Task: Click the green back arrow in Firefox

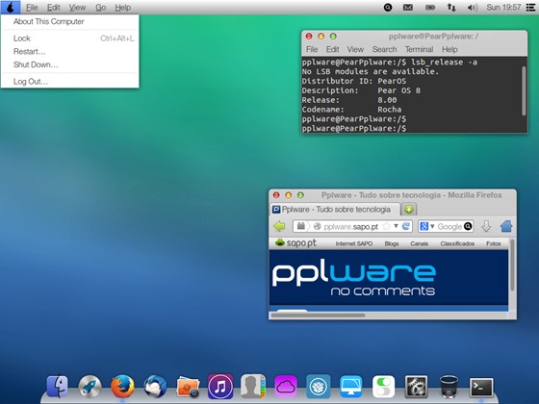Action: click(279, 226)
